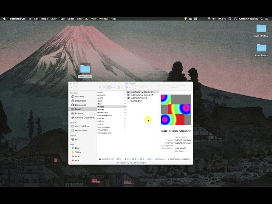Expand the assets folder
Viewport: 272px width, 204px height.
(x=125, y=92)
